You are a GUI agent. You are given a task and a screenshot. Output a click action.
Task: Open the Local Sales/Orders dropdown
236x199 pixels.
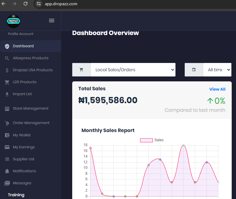(x=133, y=70)
